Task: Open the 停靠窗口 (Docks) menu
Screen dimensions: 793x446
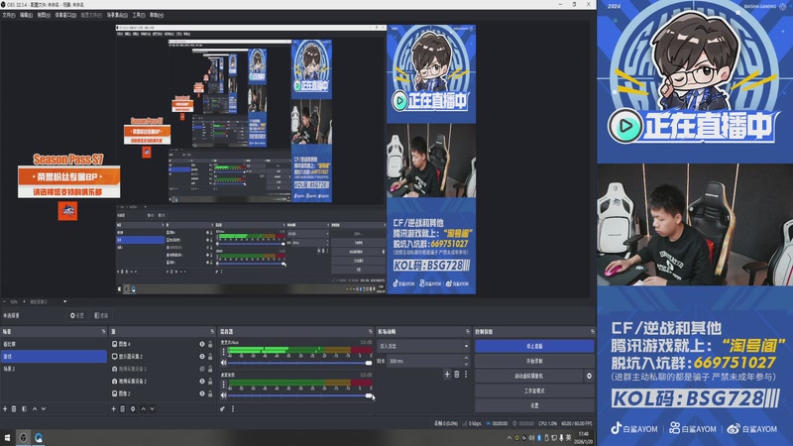Action: (x=65, y=15)
